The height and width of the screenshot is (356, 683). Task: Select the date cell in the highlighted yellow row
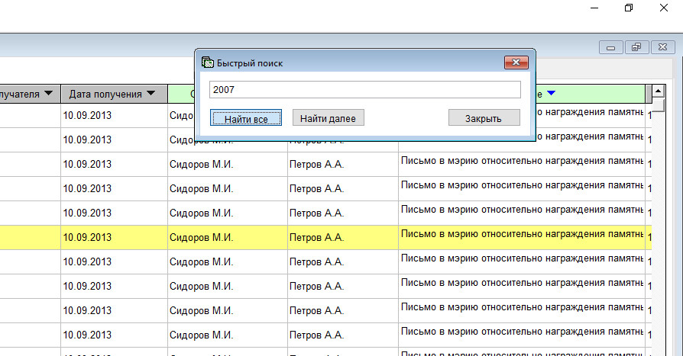(114, 237)
